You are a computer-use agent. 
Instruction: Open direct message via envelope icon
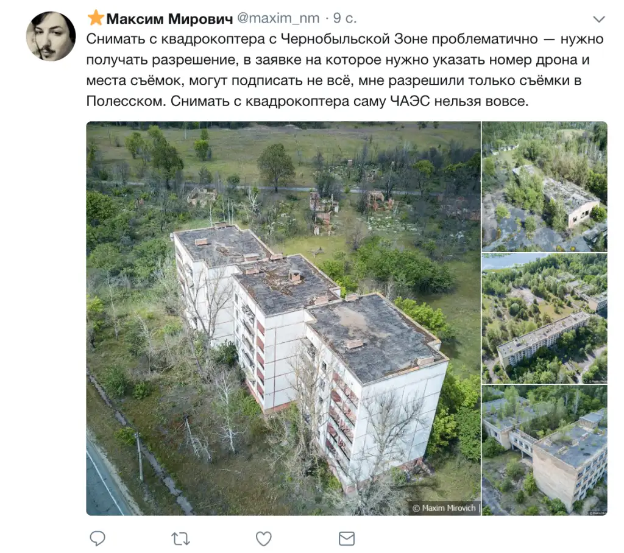click(x=347, y=538)
